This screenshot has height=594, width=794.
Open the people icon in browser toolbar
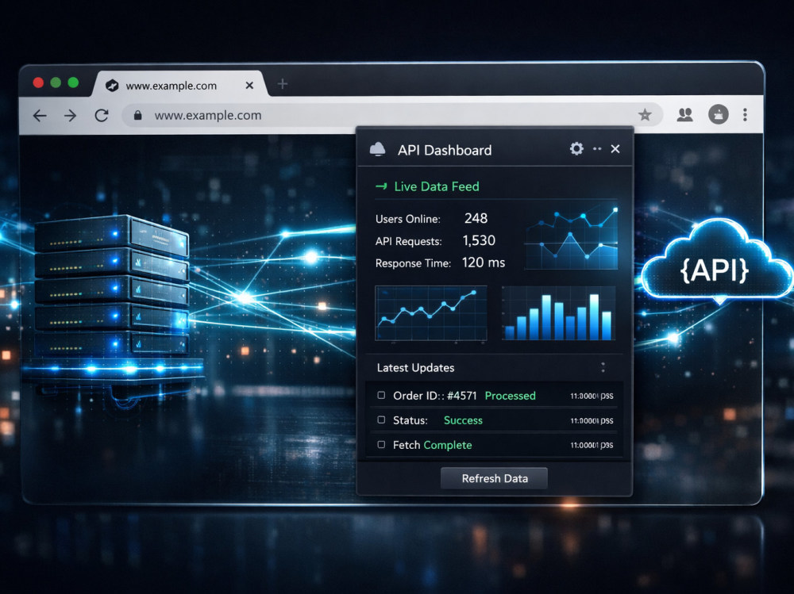(x=684, y=115)
